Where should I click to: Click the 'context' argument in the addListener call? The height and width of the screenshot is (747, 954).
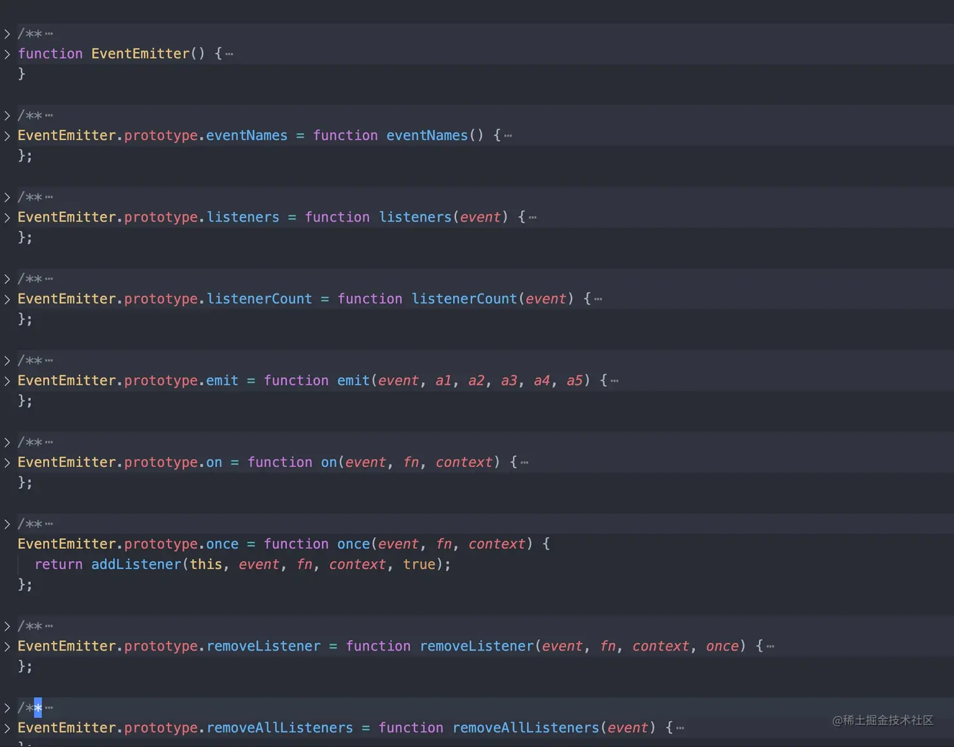[358, 565]
